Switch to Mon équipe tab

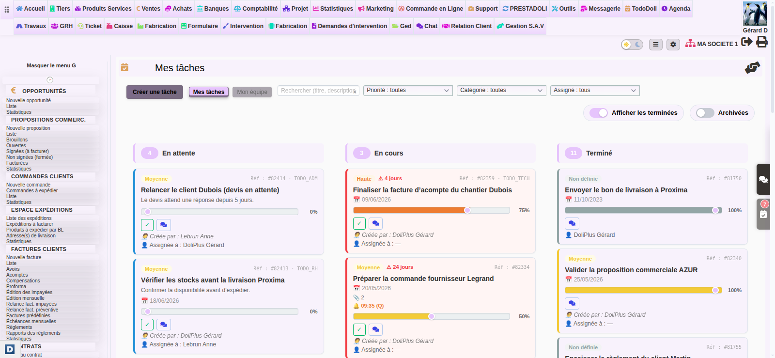(x=252, y=92)
